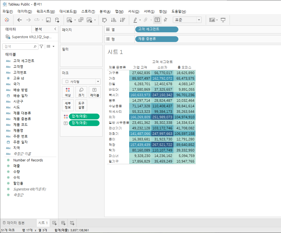Open Clear sheet dropdown arrow
The height and width of the screenshot is (233, 281).
(x=95, y=20)
